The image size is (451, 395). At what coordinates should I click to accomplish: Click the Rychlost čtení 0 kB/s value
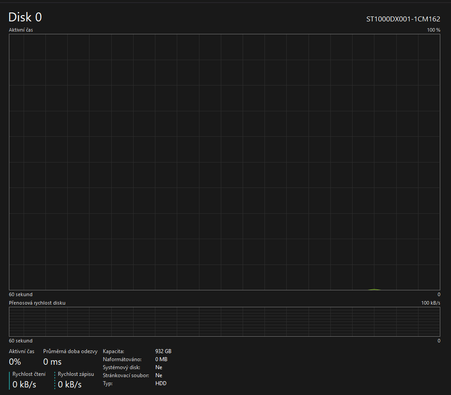point(24,384)
